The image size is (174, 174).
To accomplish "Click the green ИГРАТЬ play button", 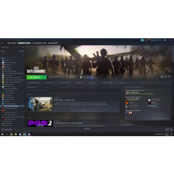I will pyautogui.click(x=35, y=77).
